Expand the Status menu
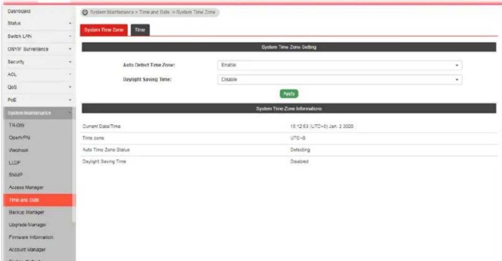Image resolution: width=502 pixels, height=261 pixels. pyautogui.click(x=38, y=23)
